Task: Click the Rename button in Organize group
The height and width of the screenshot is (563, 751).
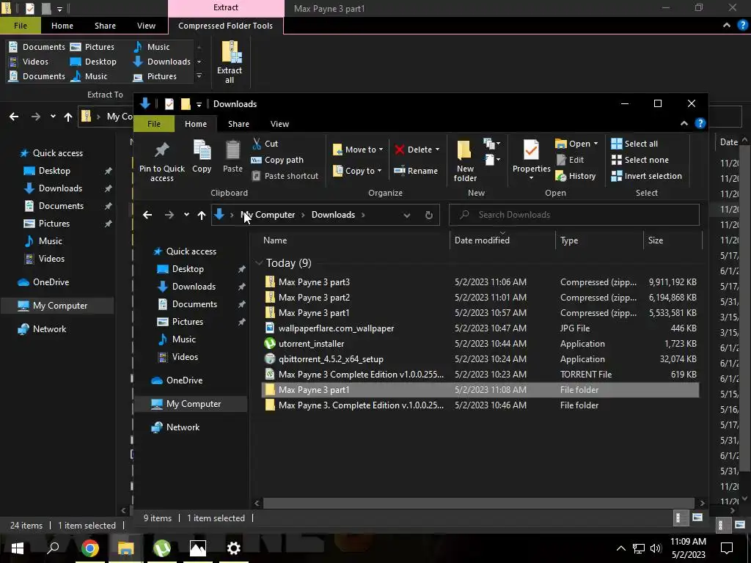Action: (416, 171)
